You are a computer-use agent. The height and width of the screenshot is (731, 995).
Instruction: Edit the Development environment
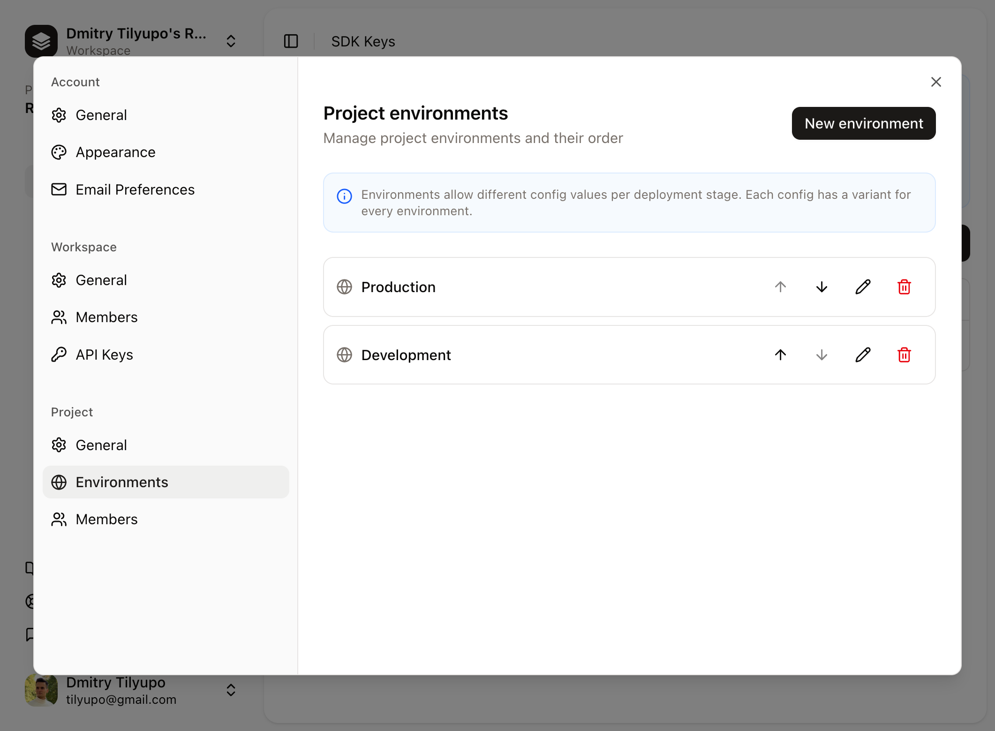click(x=863, y=355)
